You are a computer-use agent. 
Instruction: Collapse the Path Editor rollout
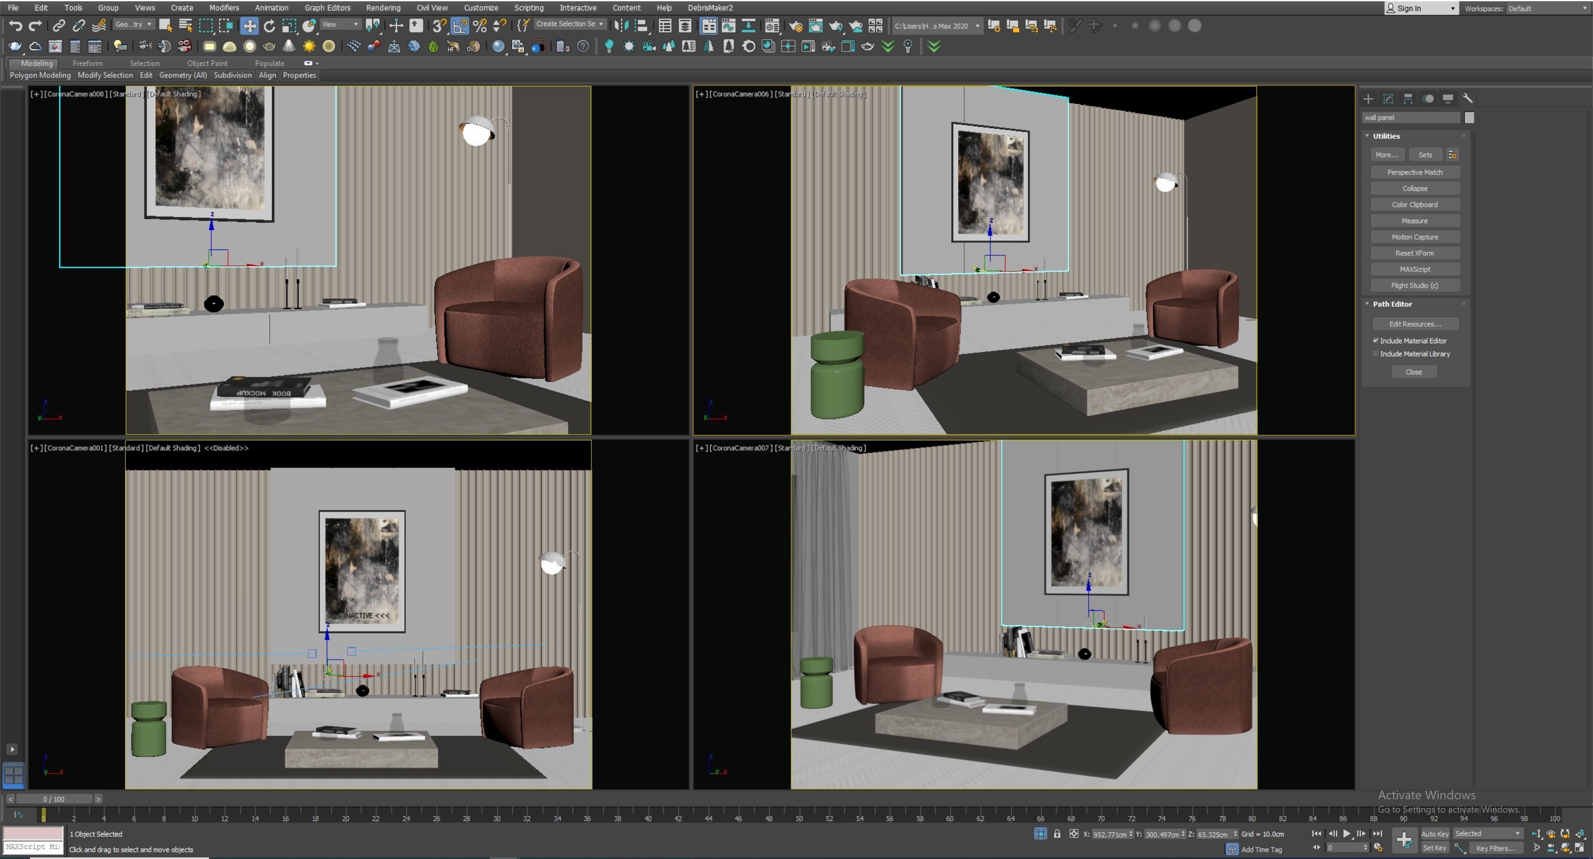coord(1392,304)
